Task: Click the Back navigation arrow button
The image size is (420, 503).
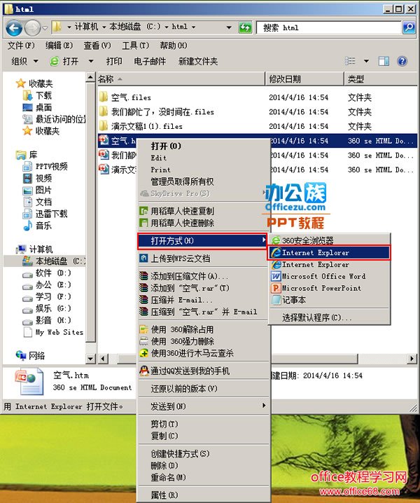Action: coord(14,28)
